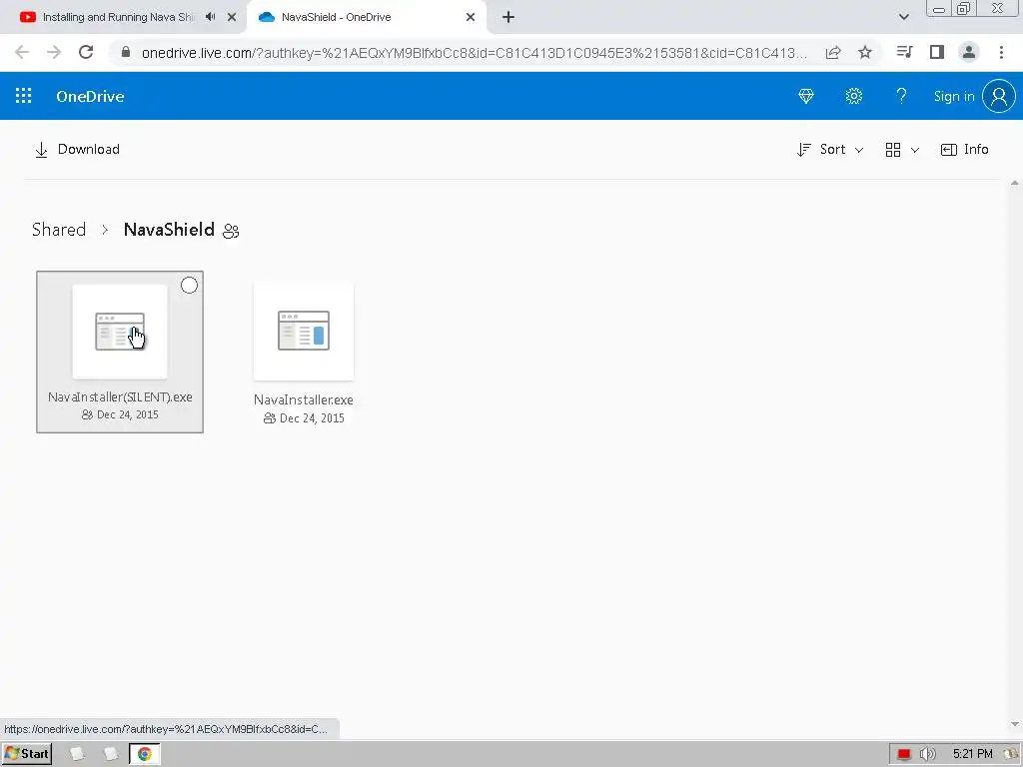Open NavaInstaller(SILENT).exe file thumbnail
Image resolution: width=1023 pixels, height=767 pixels.
click(120, 332)
